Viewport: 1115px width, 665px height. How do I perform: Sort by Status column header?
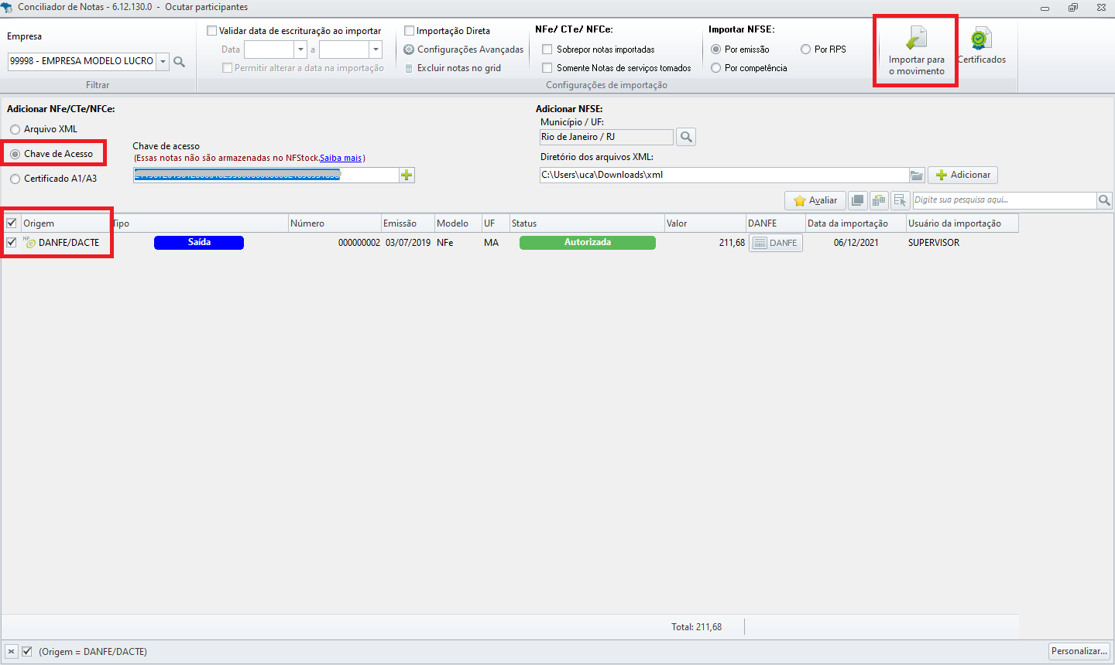587,223
